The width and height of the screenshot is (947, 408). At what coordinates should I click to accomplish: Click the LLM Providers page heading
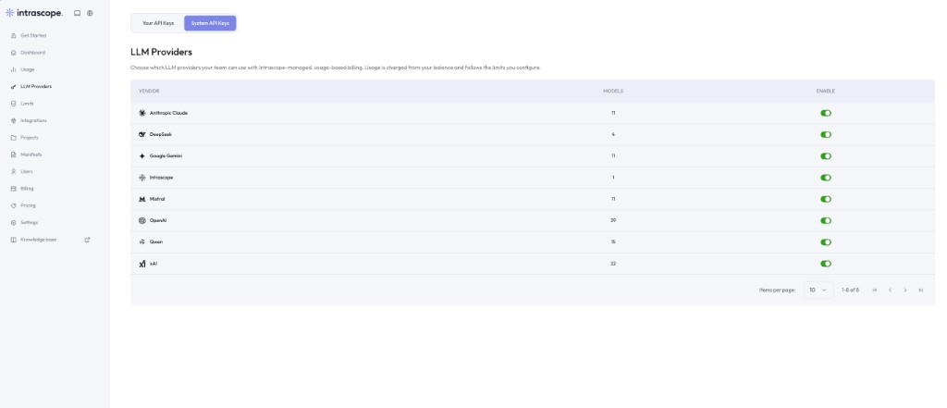pos(161,52)
